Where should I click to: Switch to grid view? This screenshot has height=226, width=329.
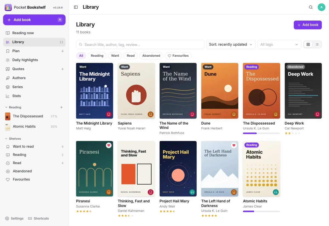[308, 44]
